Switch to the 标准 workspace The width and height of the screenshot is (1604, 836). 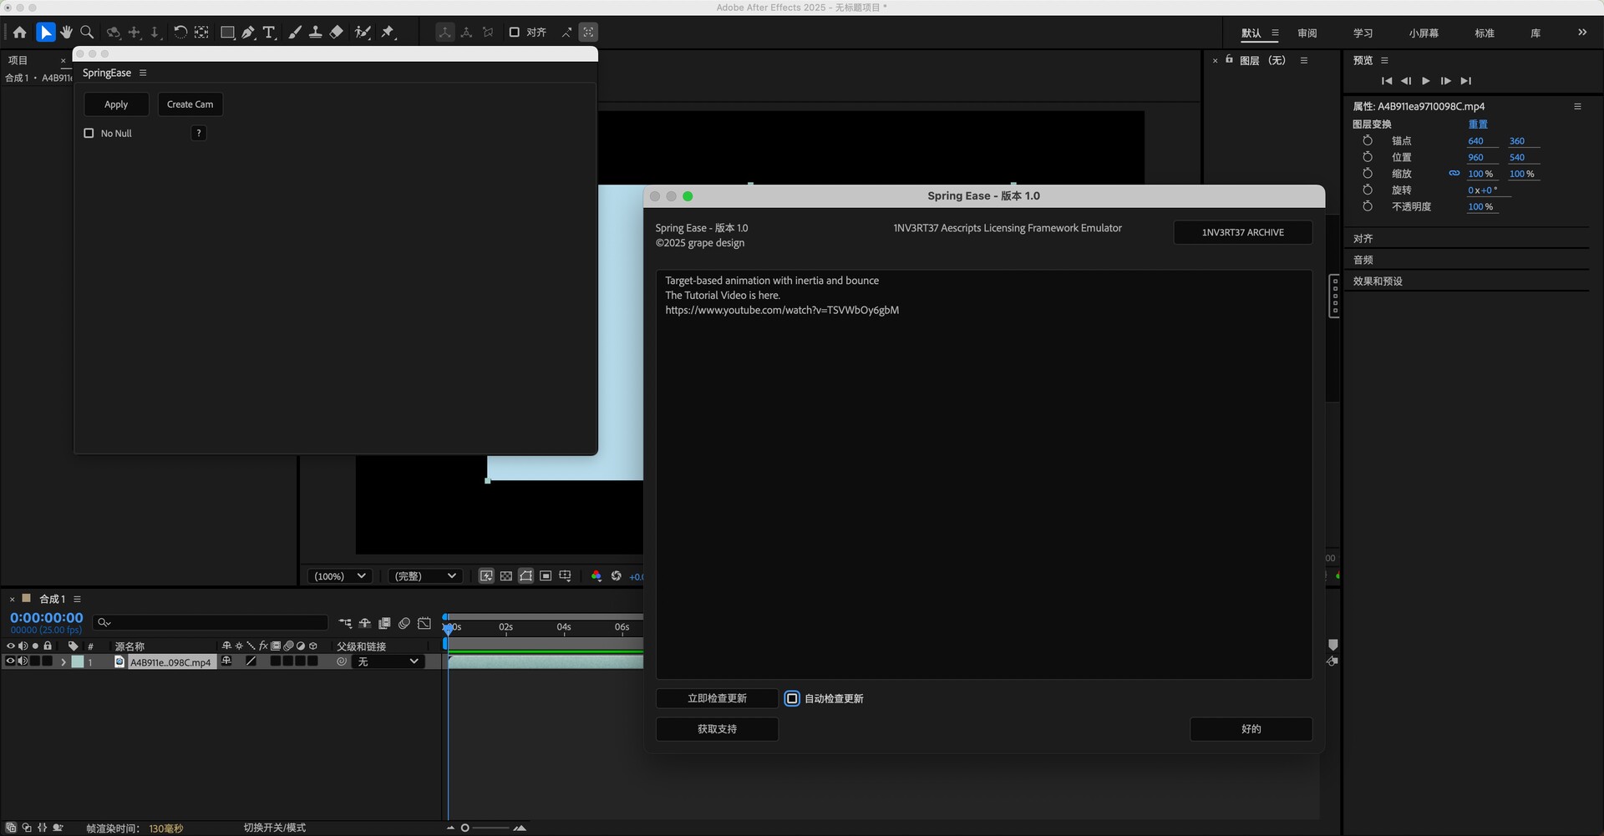[x=1485, y=33]
